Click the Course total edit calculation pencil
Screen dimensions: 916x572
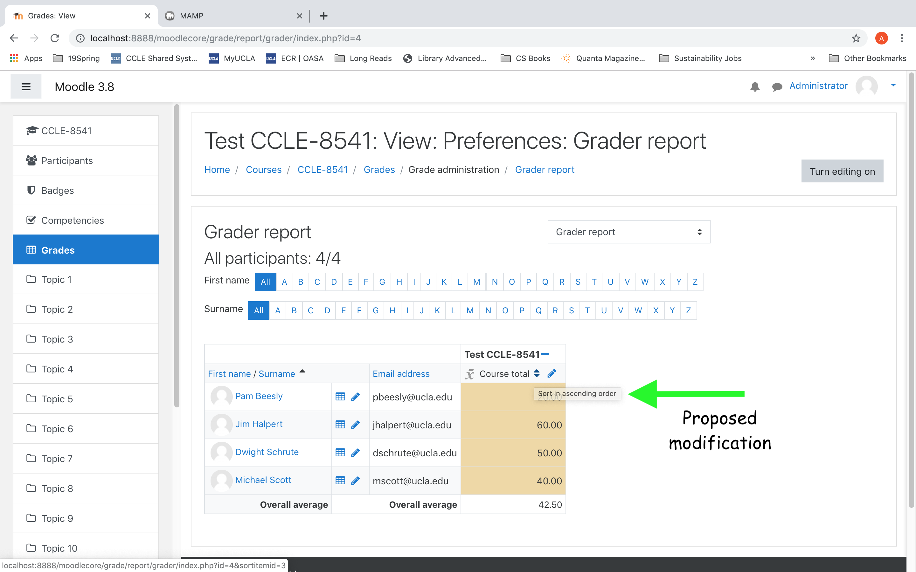(552, 374)
